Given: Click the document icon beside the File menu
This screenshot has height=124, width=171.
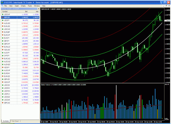Looking at the screenshot, I should point(2,6).
